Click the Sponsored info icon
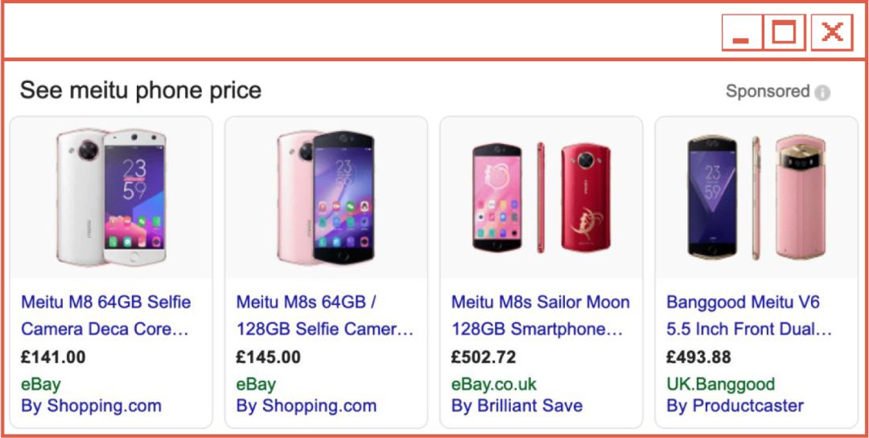This screenshot has height=438, width=869. point(822,92)
